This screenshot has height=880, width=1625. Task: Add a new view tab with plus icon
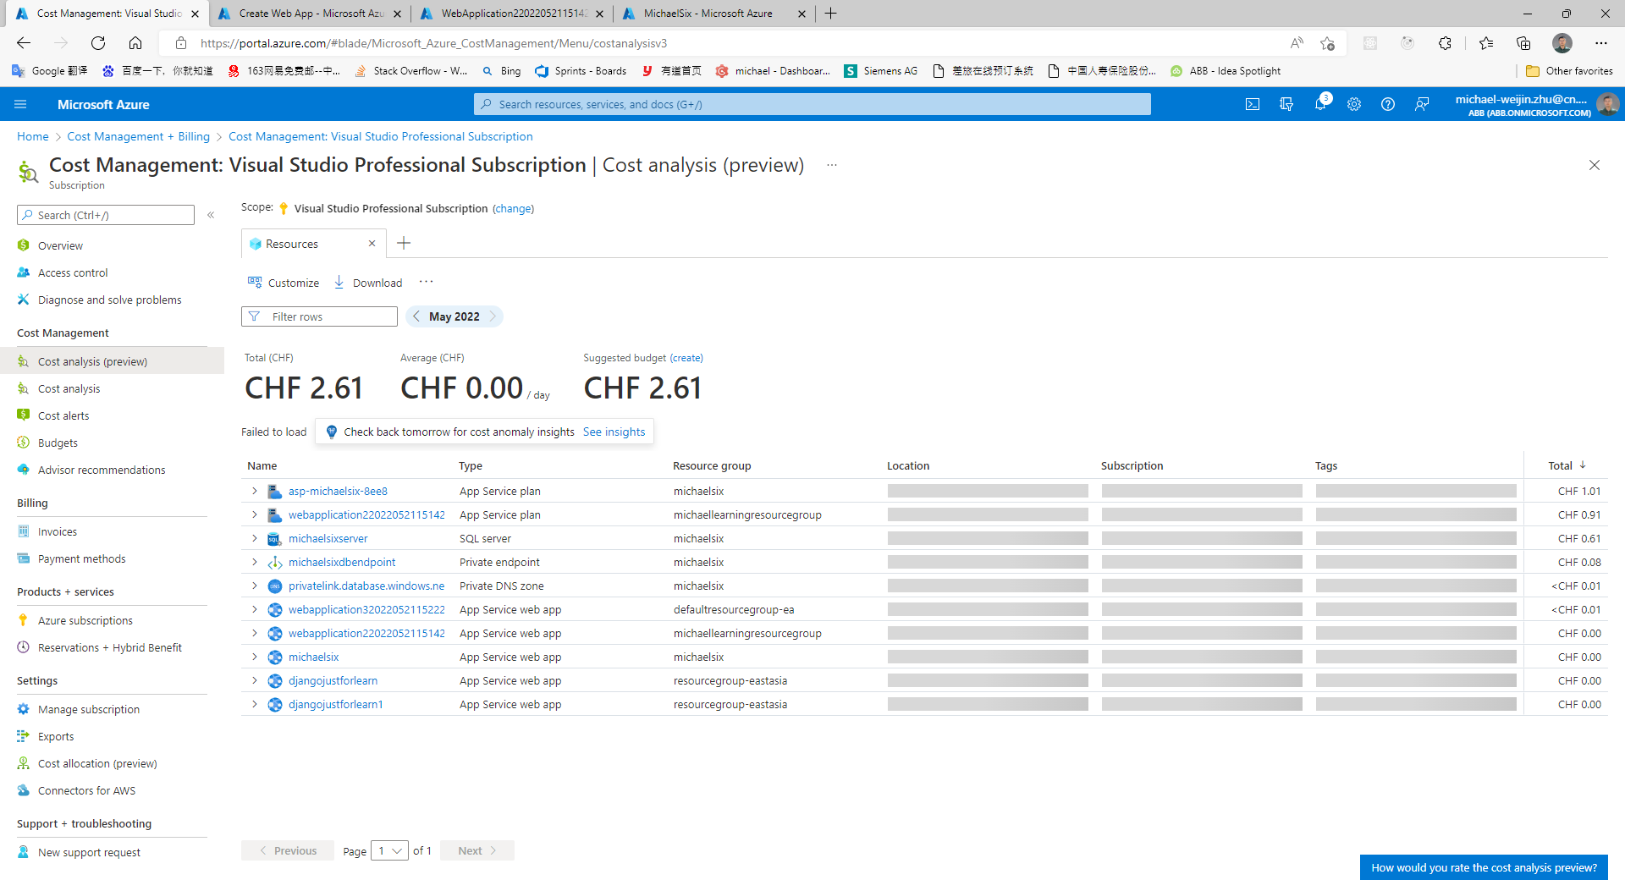[404, 244]
